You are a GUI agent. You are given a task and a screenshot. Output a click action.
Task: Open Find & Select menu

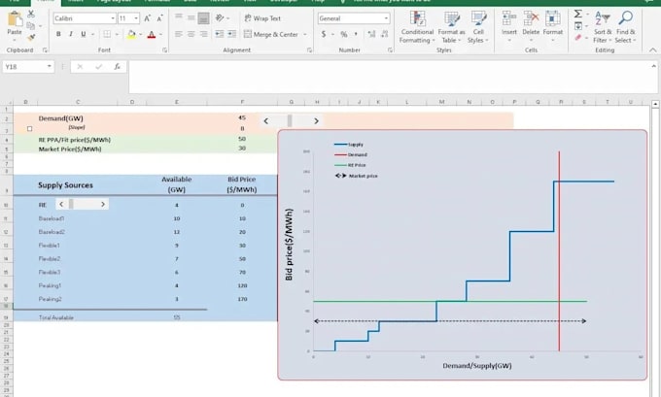pos(626,28)
